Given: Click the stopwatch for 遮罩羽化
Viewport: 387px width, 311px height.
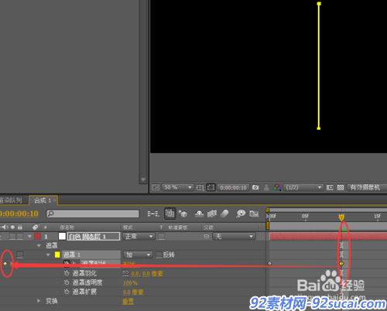Looking at the screenshot, I should (67, 273).
